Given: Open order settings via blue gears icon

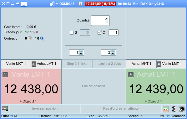Looking at the screenshot, I should coord(42,38).
